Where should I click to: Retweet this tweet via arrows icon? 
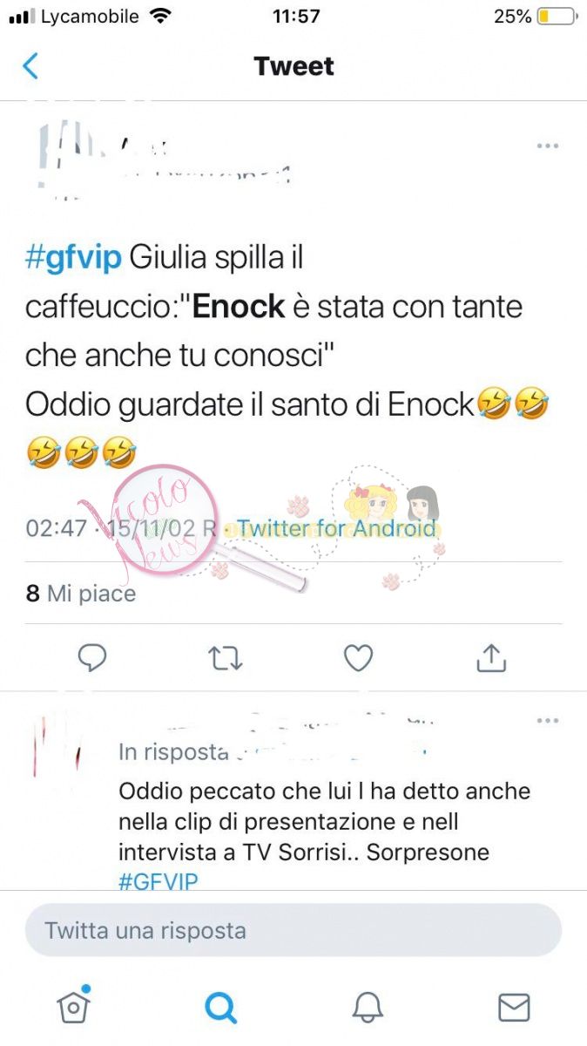(226, 659)
